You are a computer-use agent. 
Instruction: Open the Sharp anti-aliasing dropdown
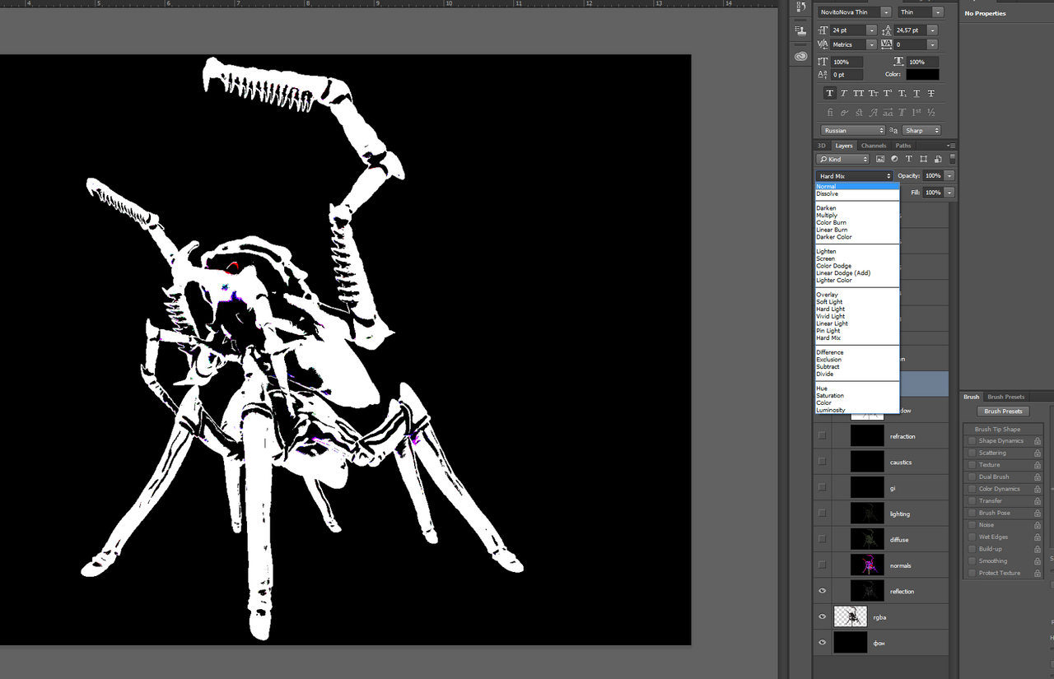[921, 130]
